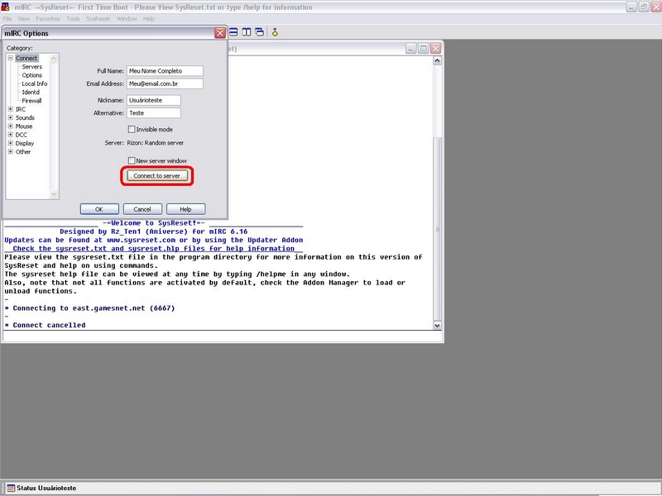Click OK in the mIRC Options dialog
Viewport: 662px width, 496px height.
(x=98, y=209)
